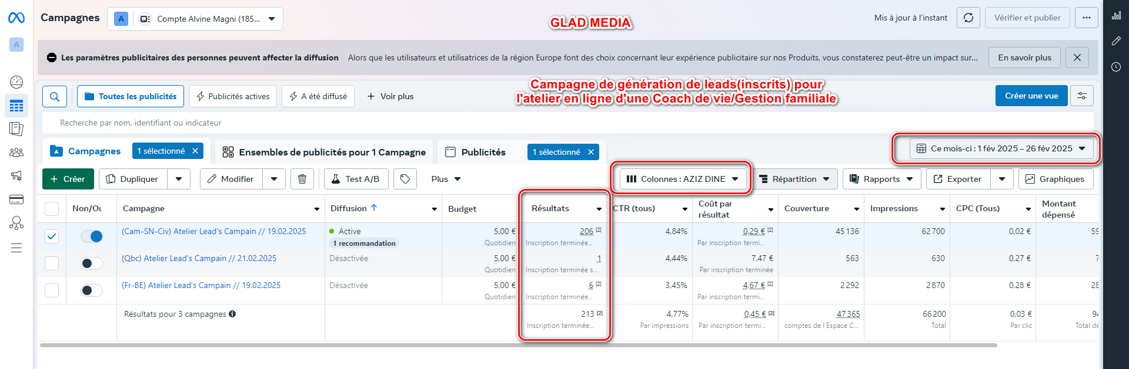The width and height of the screenshot is (1129, 369).
Task: Click the 1 recommandation badge
Action: coord(364,243)
